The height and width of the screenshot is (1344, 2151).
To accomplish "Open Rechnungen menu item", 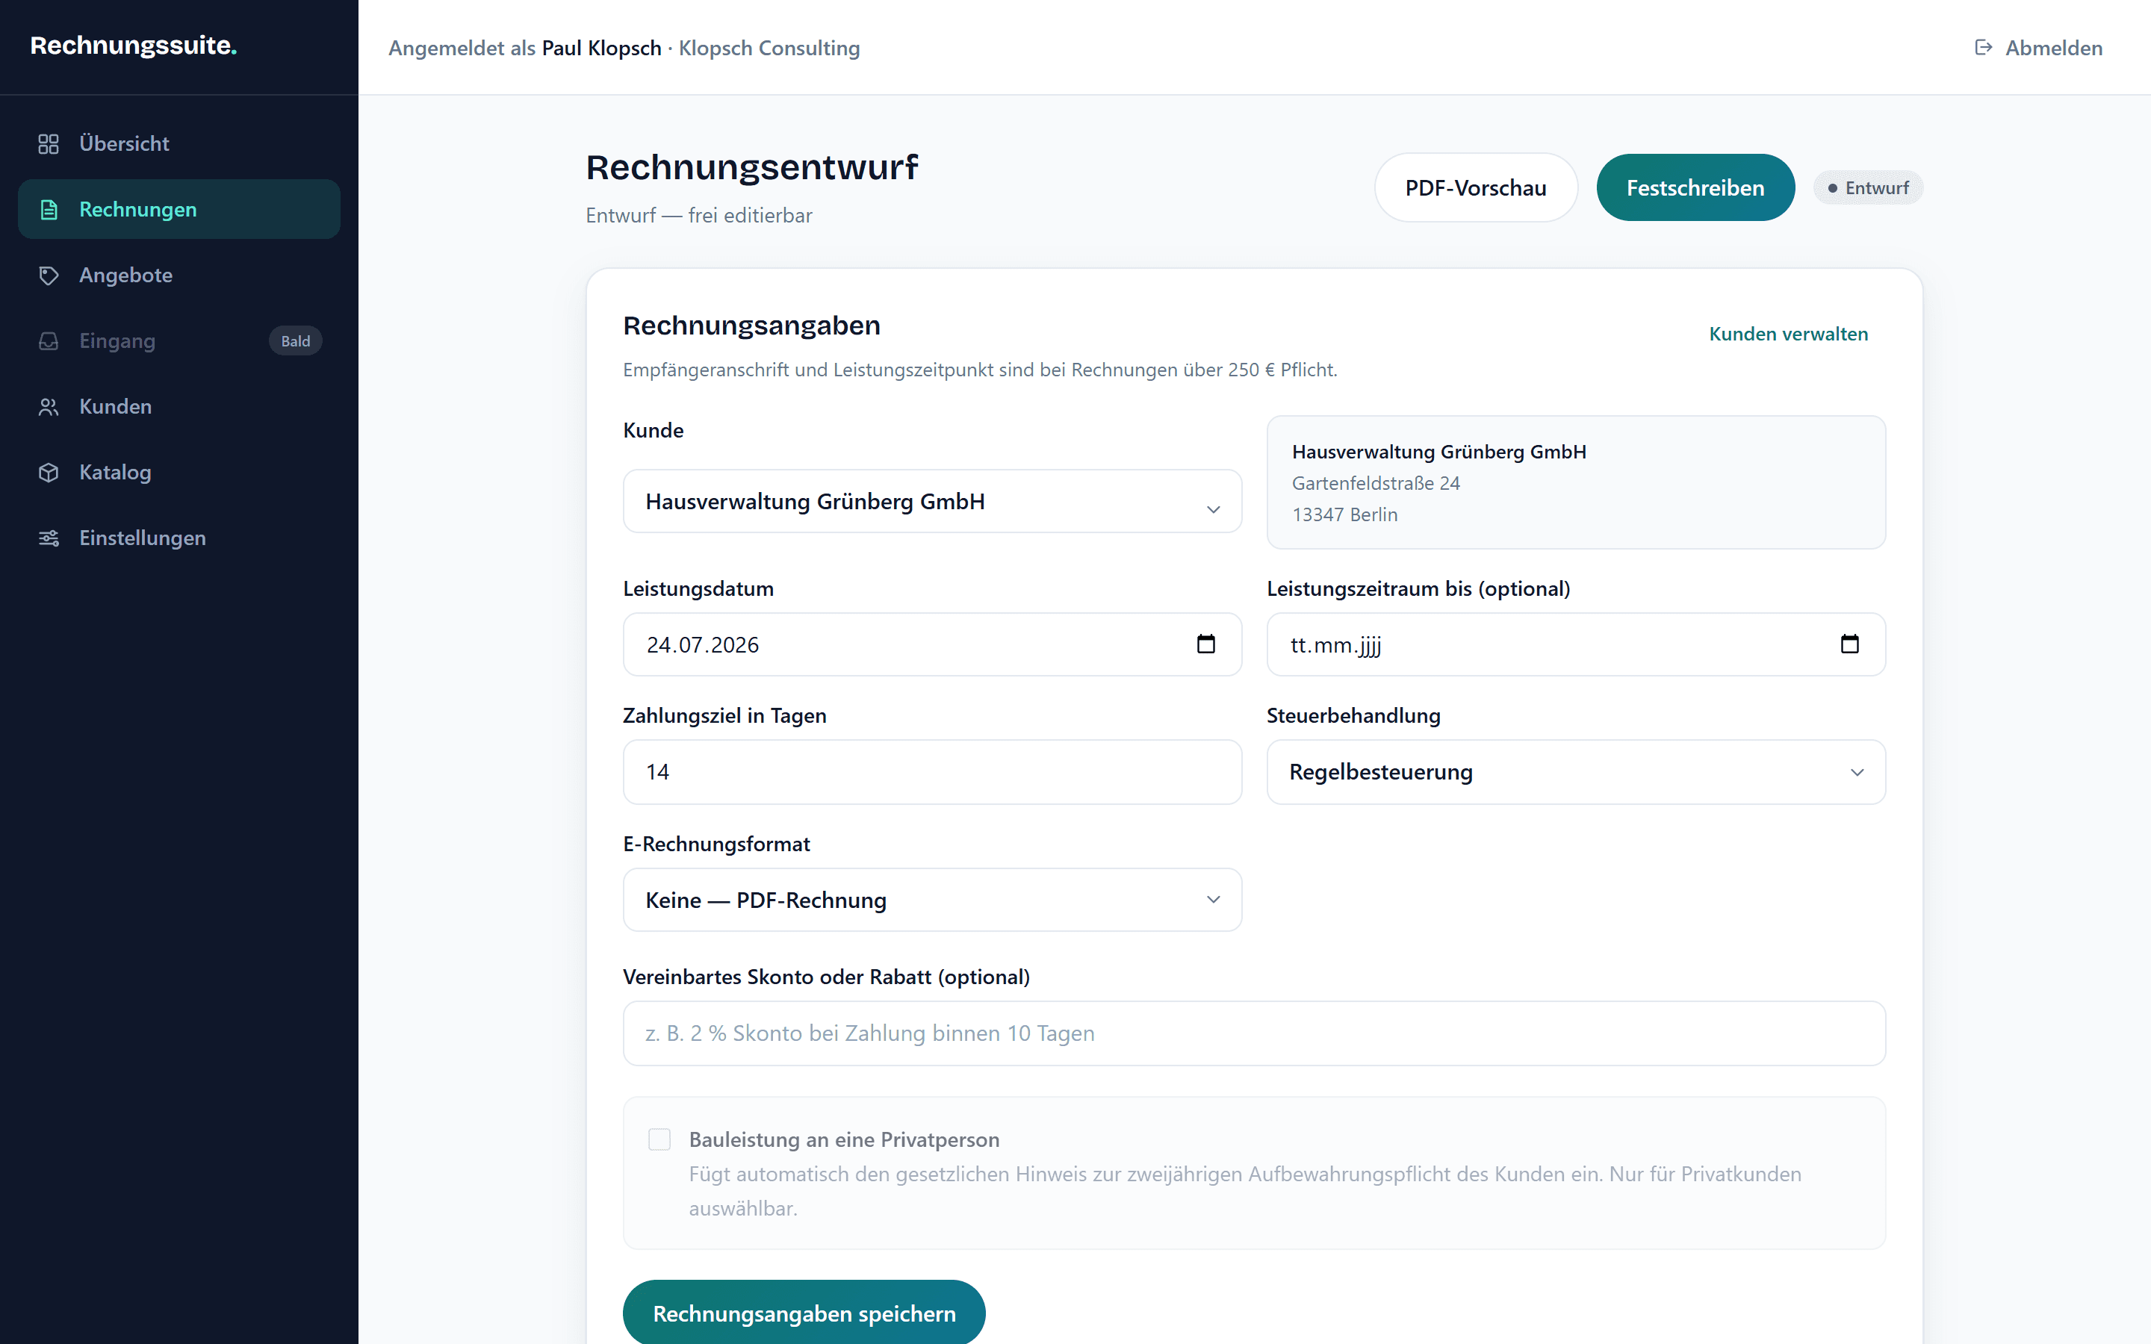I will point(179,210).
